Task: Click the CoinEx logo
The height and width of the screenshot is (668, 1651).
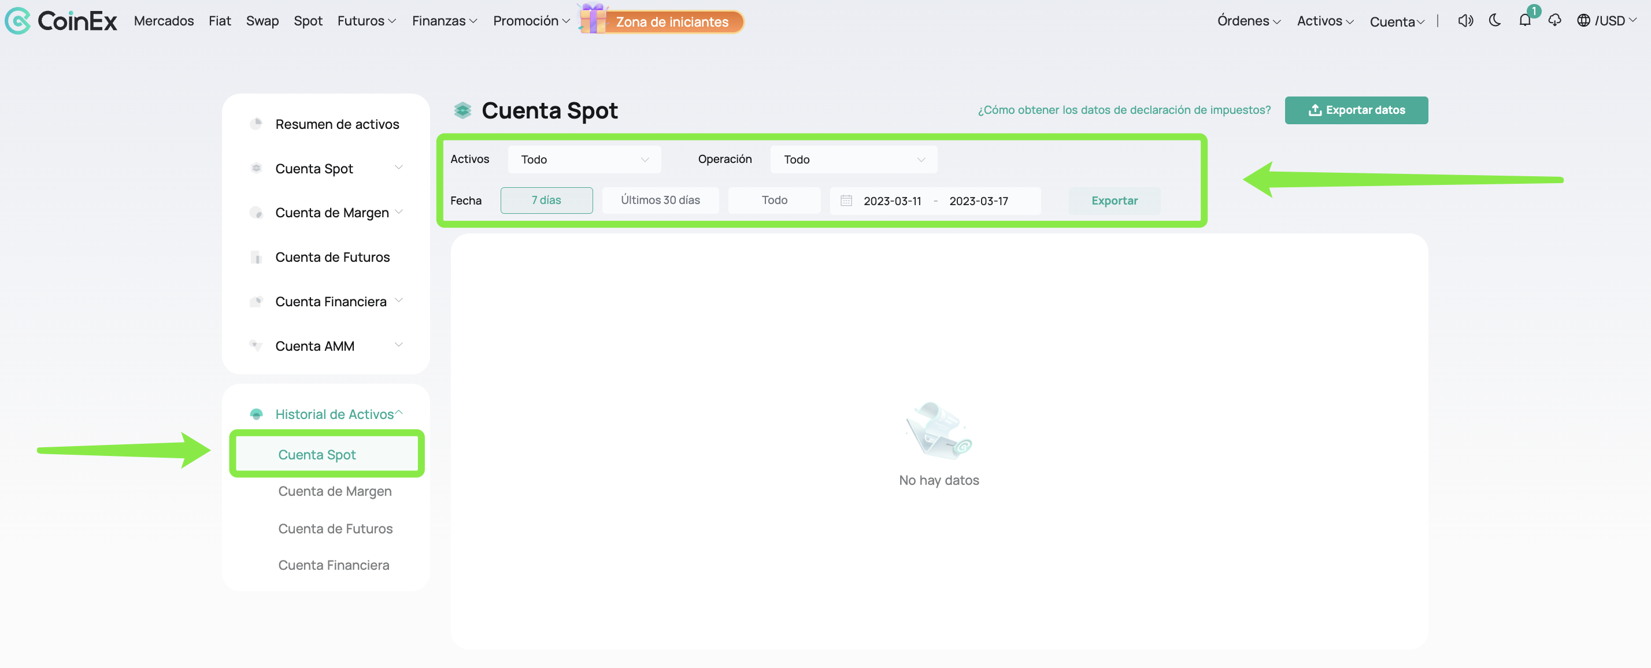Action: [x=61, y=20]
